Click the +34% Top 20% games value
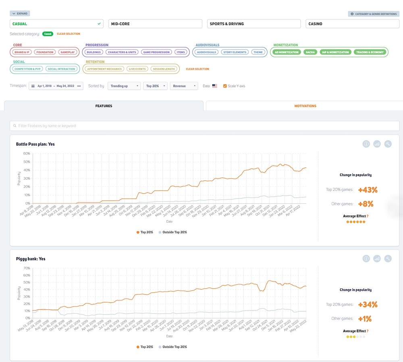The width and height of the screenshot is (403, 362). coord(368,304)
